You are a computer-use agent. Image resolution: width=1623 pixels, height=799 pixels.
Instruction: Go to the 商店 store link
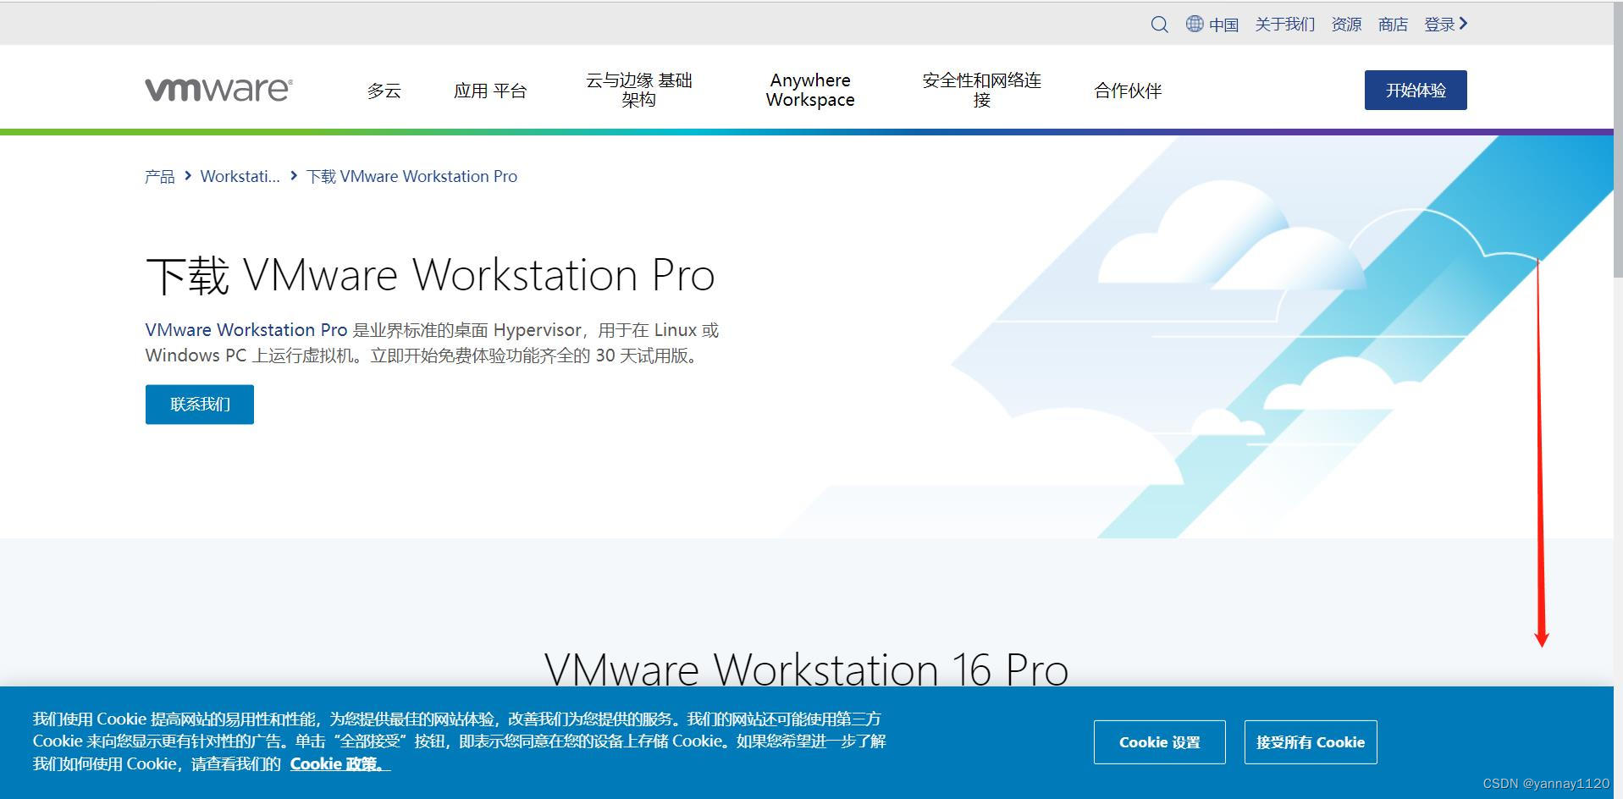click(1393, 25)
